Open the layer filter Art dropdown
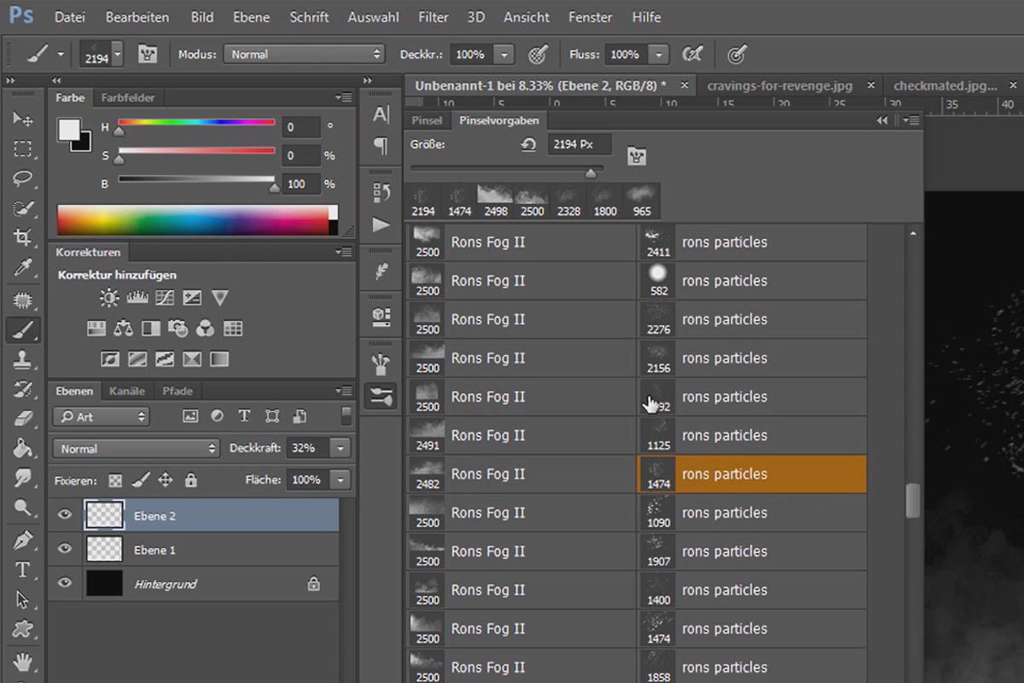Screen dimensions: 1024x683 101,417
